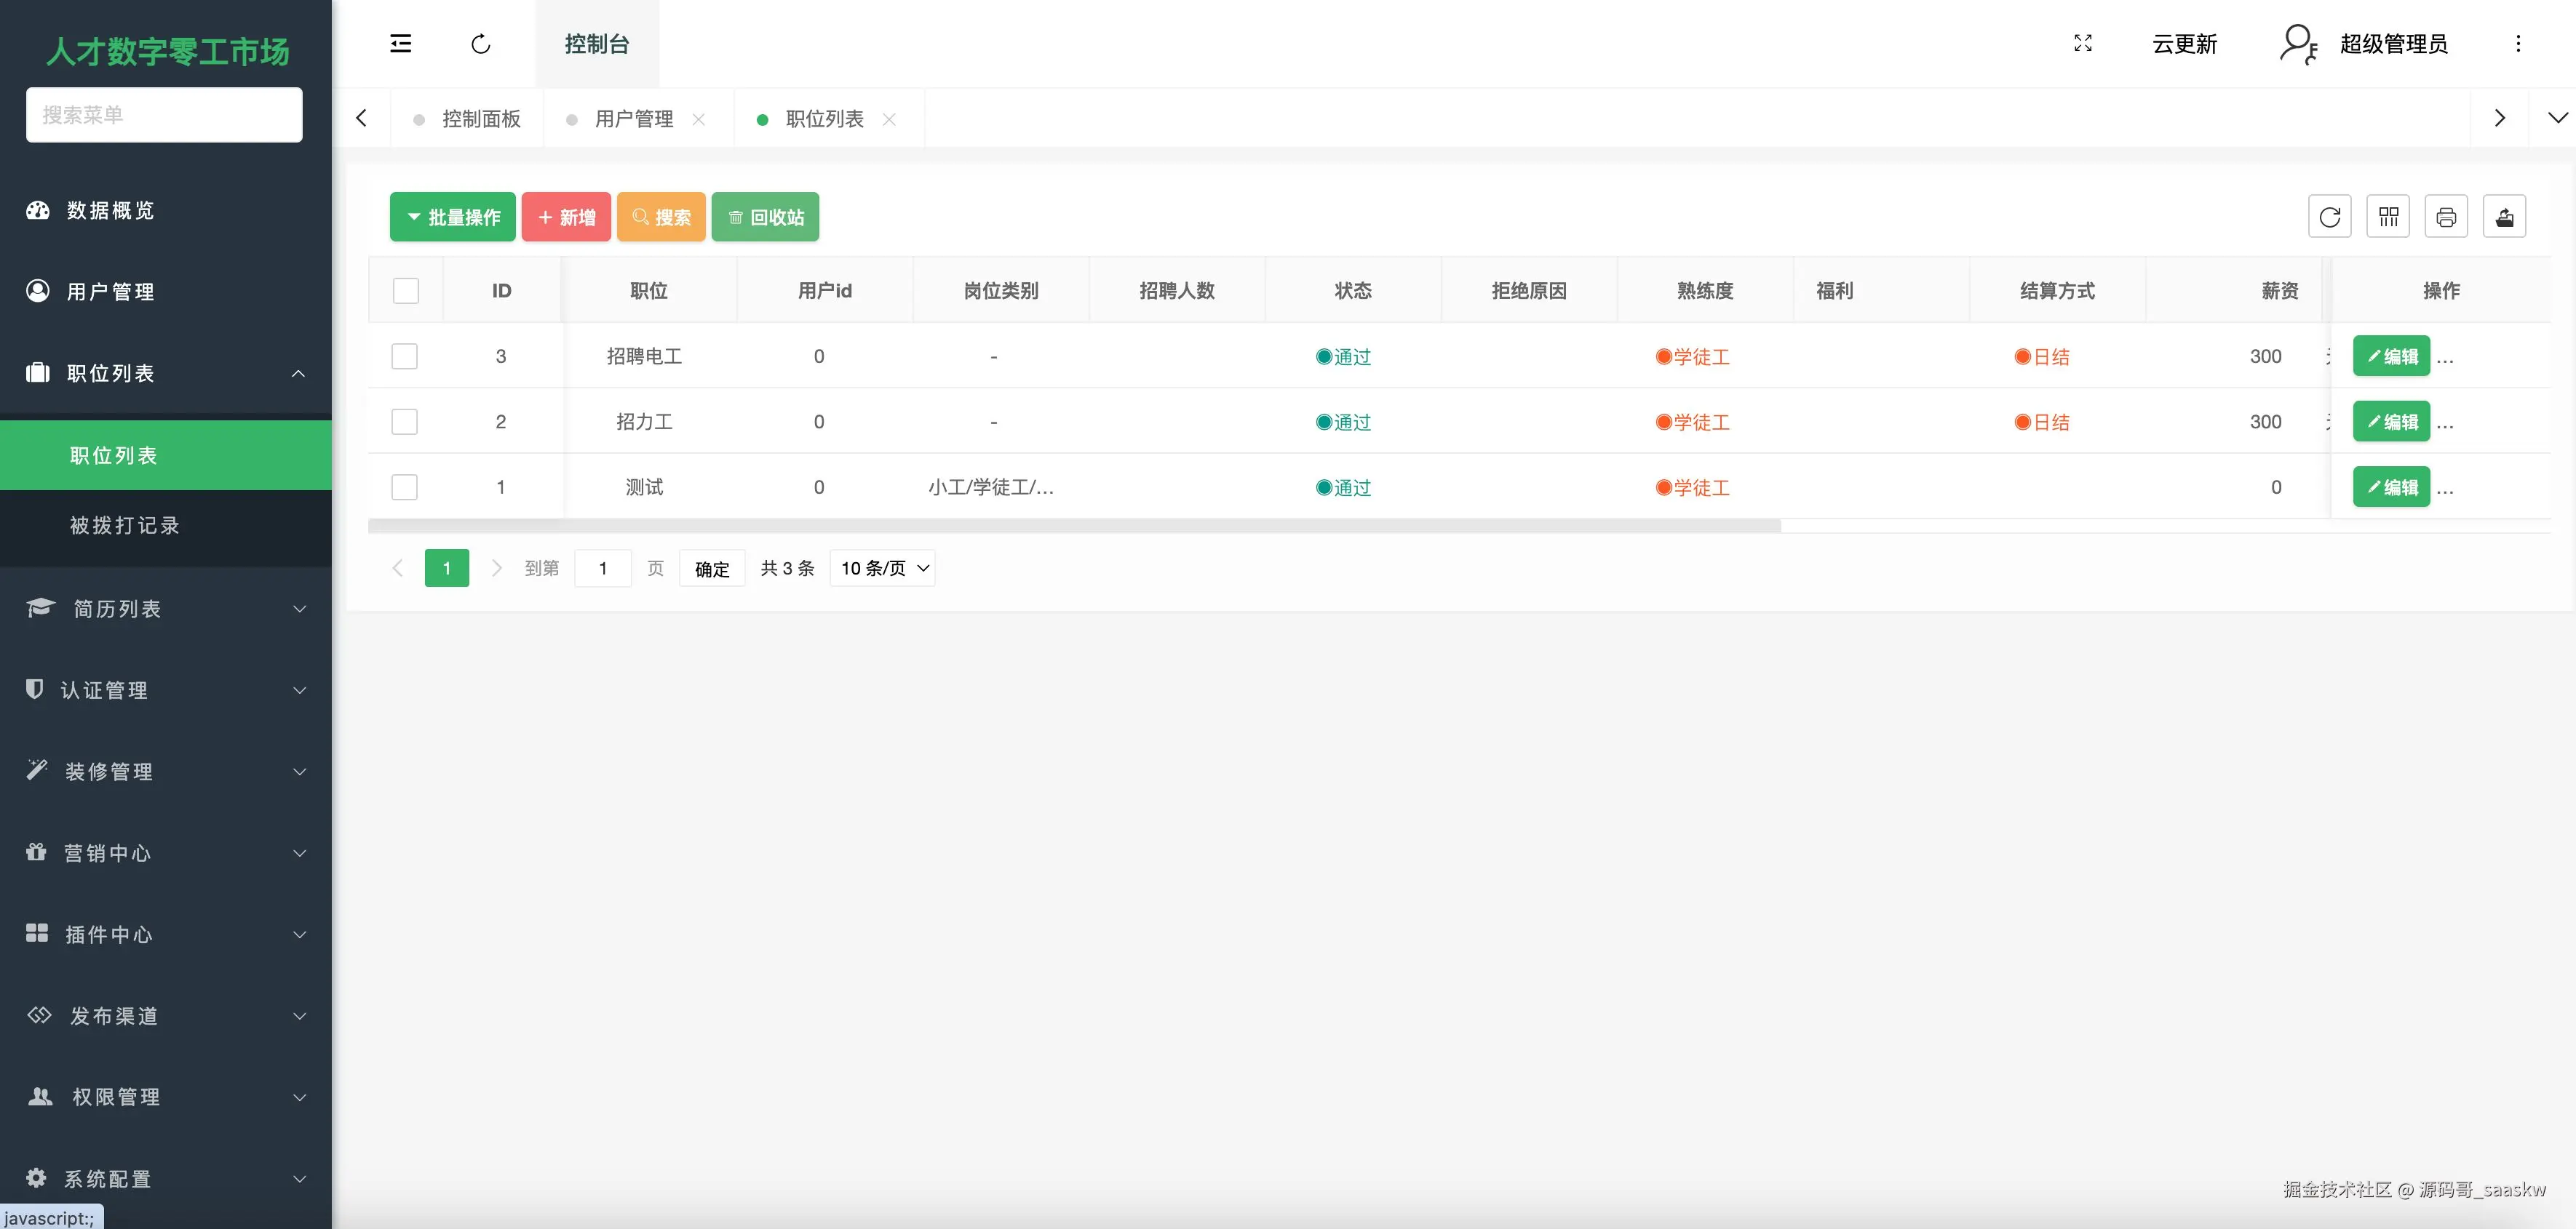The height and width of the screenshot is (1229, 2576).
Task: Click the page reload icon in header
Action: pyautogui.click(x=481, y=43)
